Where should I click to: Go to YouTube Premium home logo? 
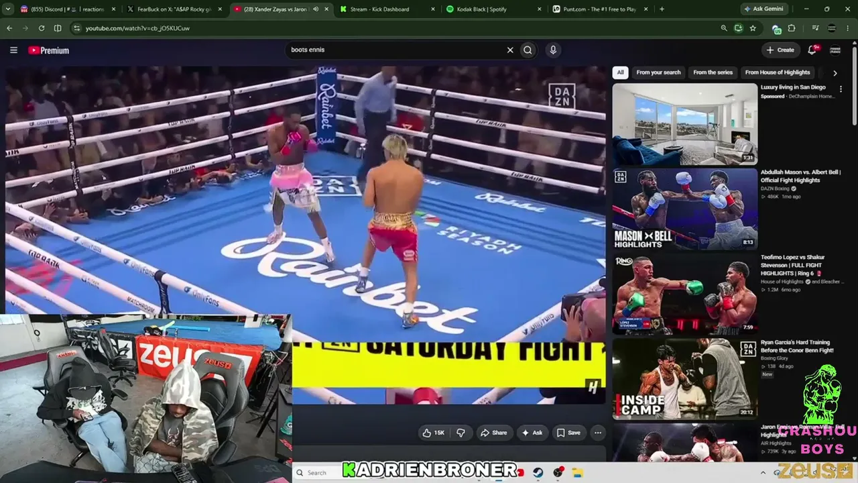tap(48, 50)
